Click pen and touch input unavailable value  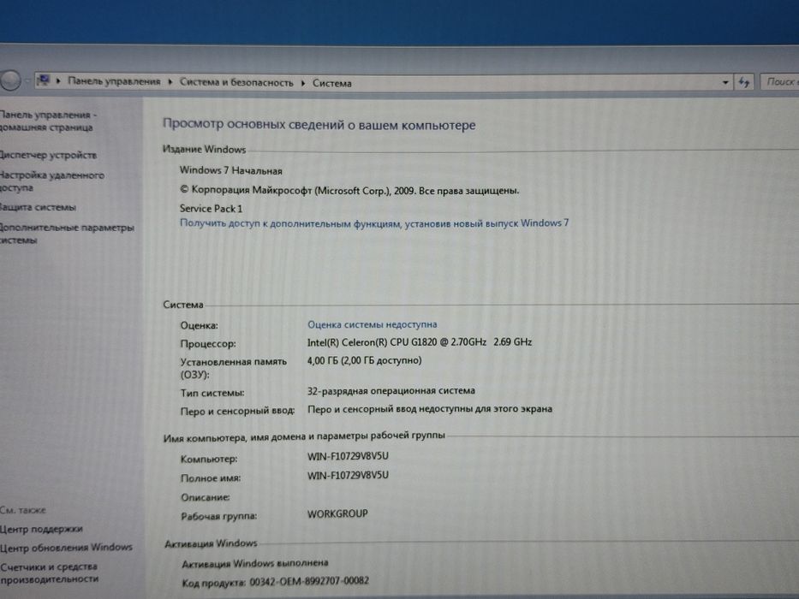coord(430,409)
